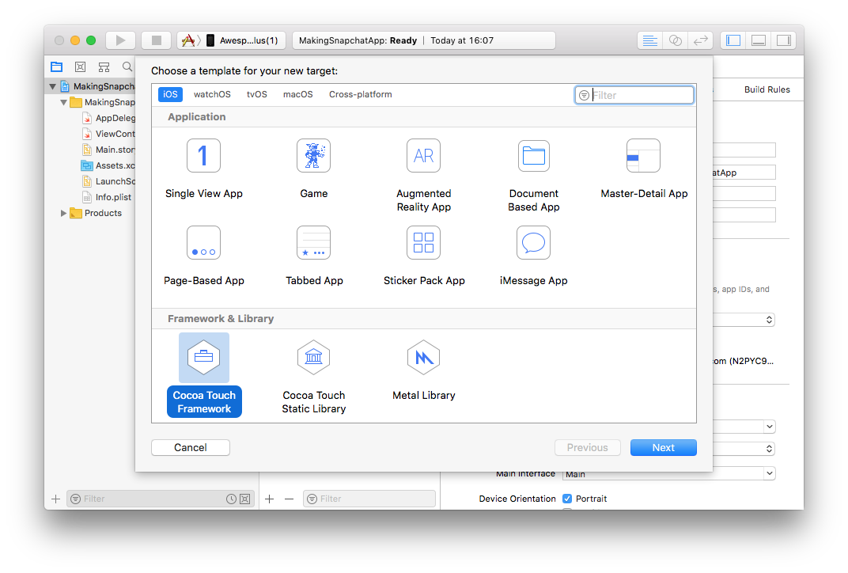This screenshot has height=573, width=848.
Task: Show the Assistant editor
Action: click(675, 40)
